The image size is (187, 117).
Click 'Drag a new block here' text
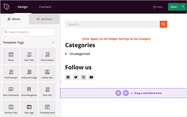coord(148,93)
